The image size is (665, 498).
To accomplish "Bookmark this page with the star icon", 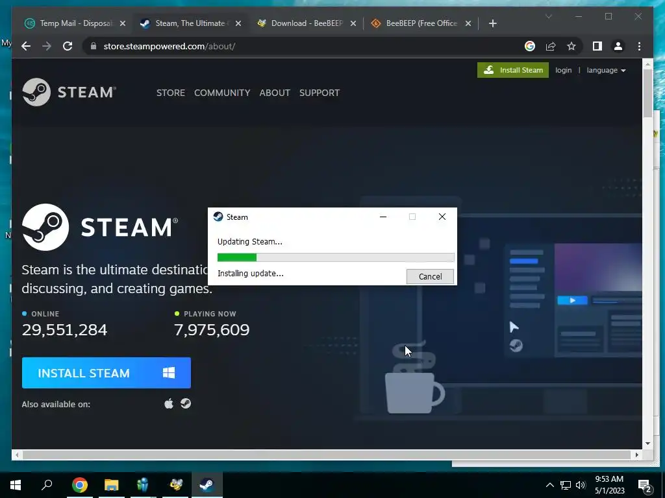I will [x=571, y=46].
